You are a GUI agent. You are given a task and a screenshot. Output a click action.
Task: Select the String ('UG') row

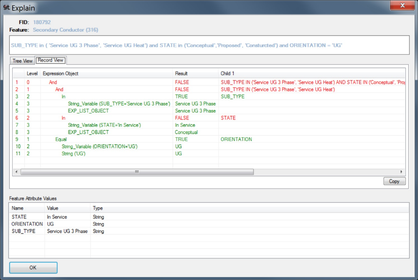pos(209,154)
